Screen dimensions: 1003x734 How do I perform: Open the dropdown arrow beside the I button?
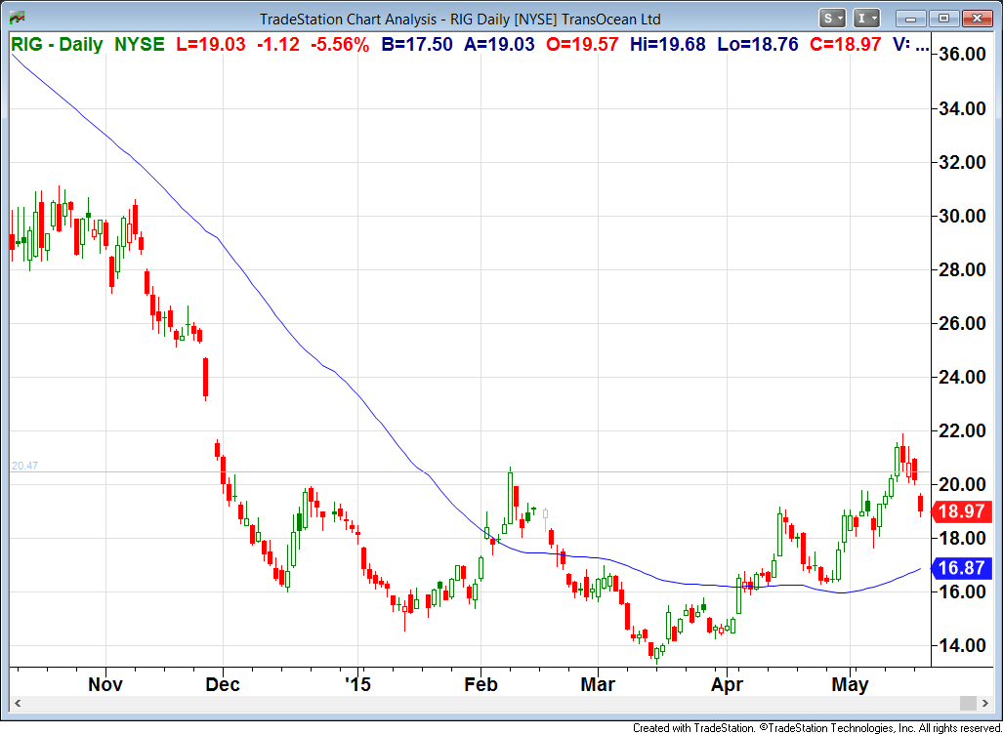click(x=876, y=19)
